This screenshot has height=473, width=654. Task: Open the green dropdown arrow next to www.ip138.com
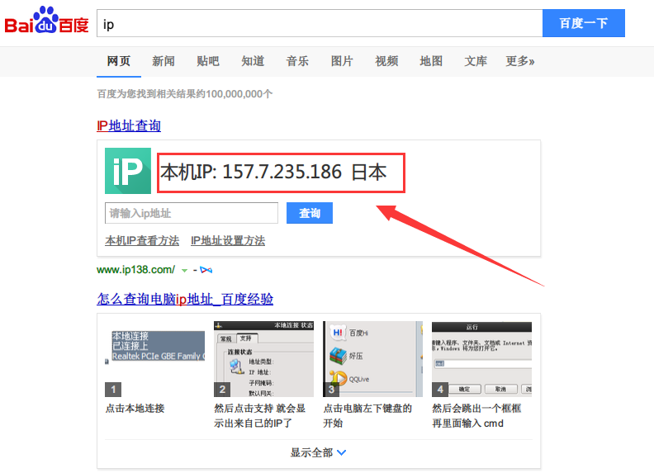click(x=184, y=271)
